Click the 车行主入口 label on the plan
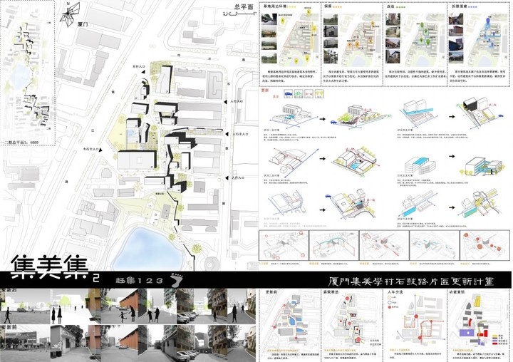Viewport: 513px width, 362px height. (x=90, y=149)
